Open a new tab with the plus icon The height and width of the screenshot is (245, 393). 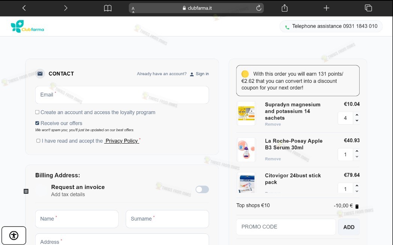tap(326, 8)
